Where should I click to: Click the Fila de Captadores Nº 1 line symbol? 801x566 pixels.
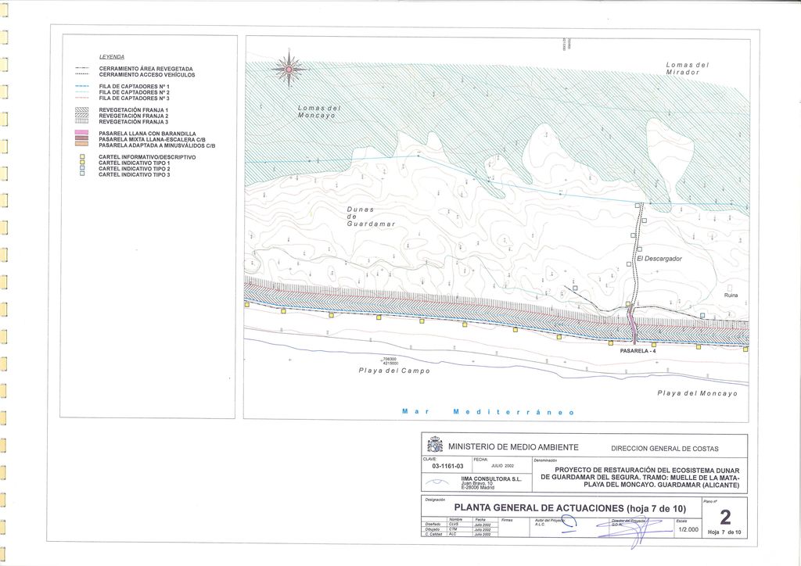point(81,87)
